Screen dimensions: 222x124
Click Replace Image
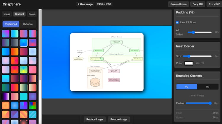coord(95,119)
